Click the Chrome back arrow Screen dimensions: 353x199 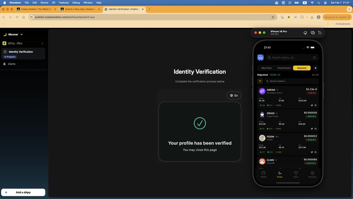click(x=4, y=17)
